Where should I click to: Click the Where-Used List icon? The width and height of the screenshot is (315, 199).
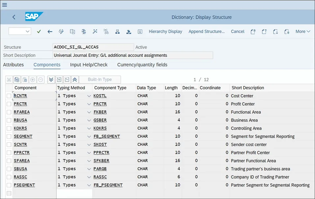click(106, 32)
